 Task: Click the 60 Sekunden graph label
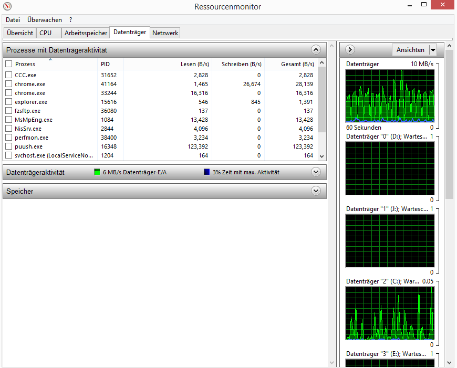(363, 128)
